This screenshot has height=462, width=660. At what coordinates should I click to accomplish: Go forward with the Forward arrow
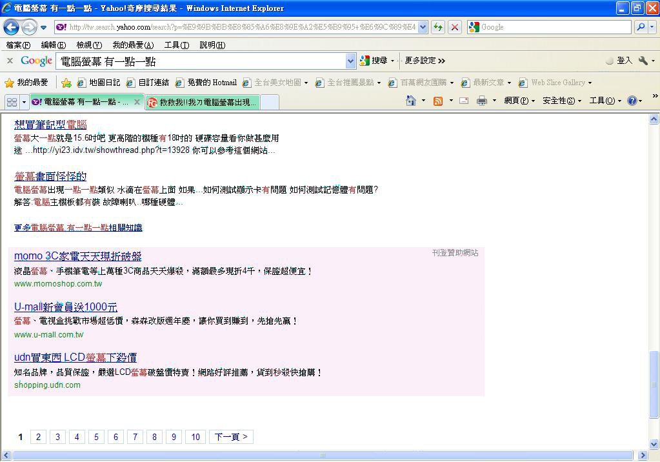click(x=29, y=27)
